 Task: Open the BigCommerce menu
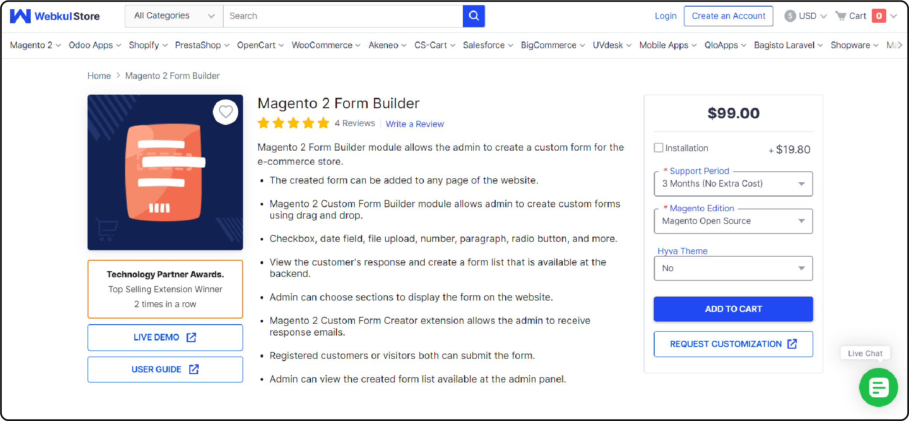pyautogui.click(x=553, y=45)
